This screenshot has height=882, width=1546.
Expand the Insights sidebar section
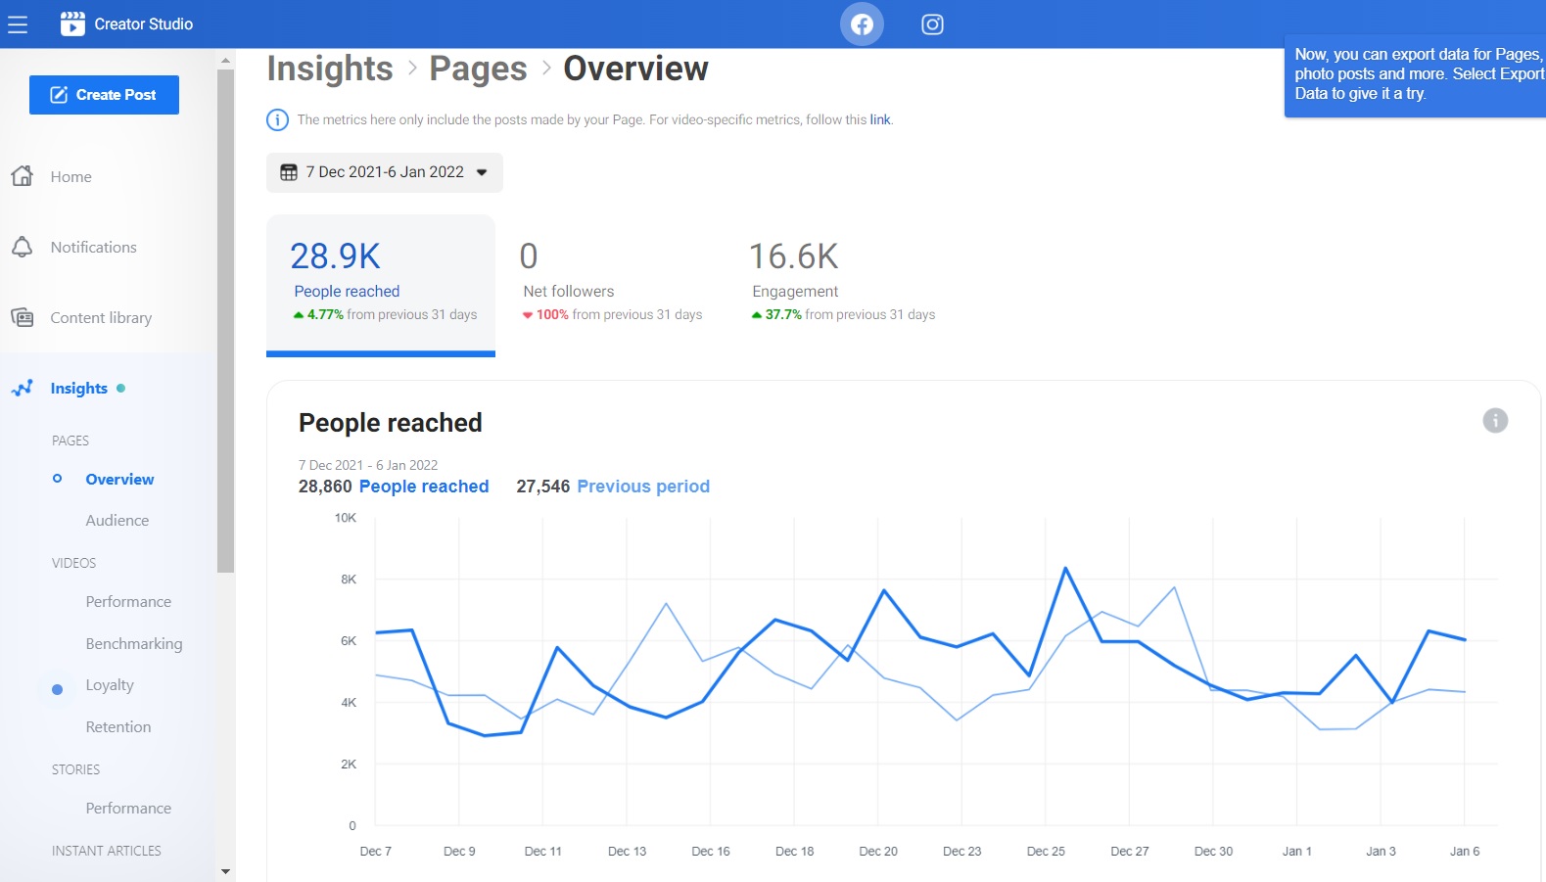coord(79,389)
